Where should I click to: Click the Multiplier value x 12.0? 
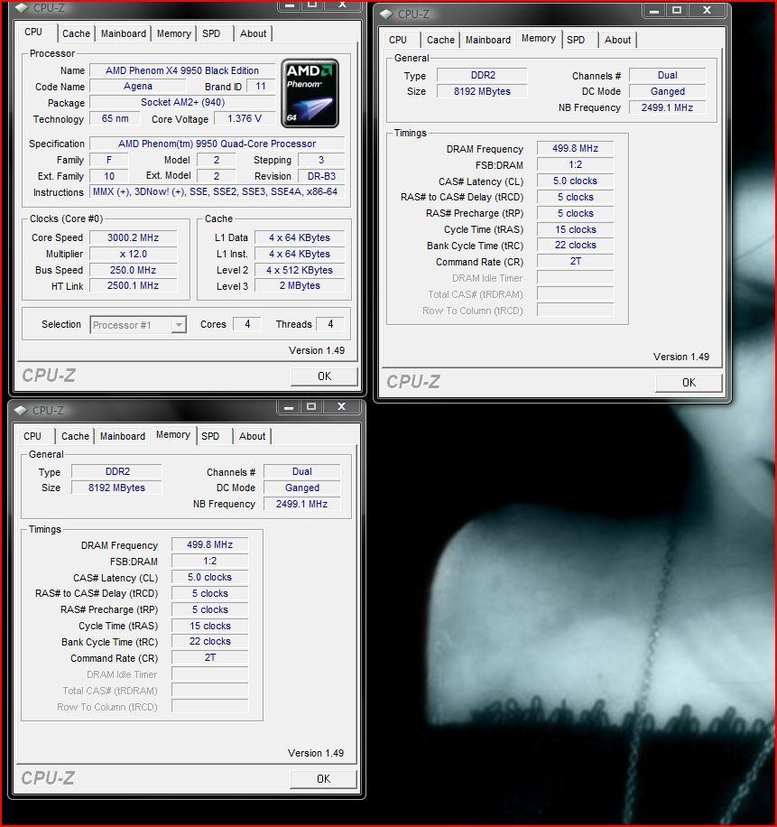pos(134,254)
